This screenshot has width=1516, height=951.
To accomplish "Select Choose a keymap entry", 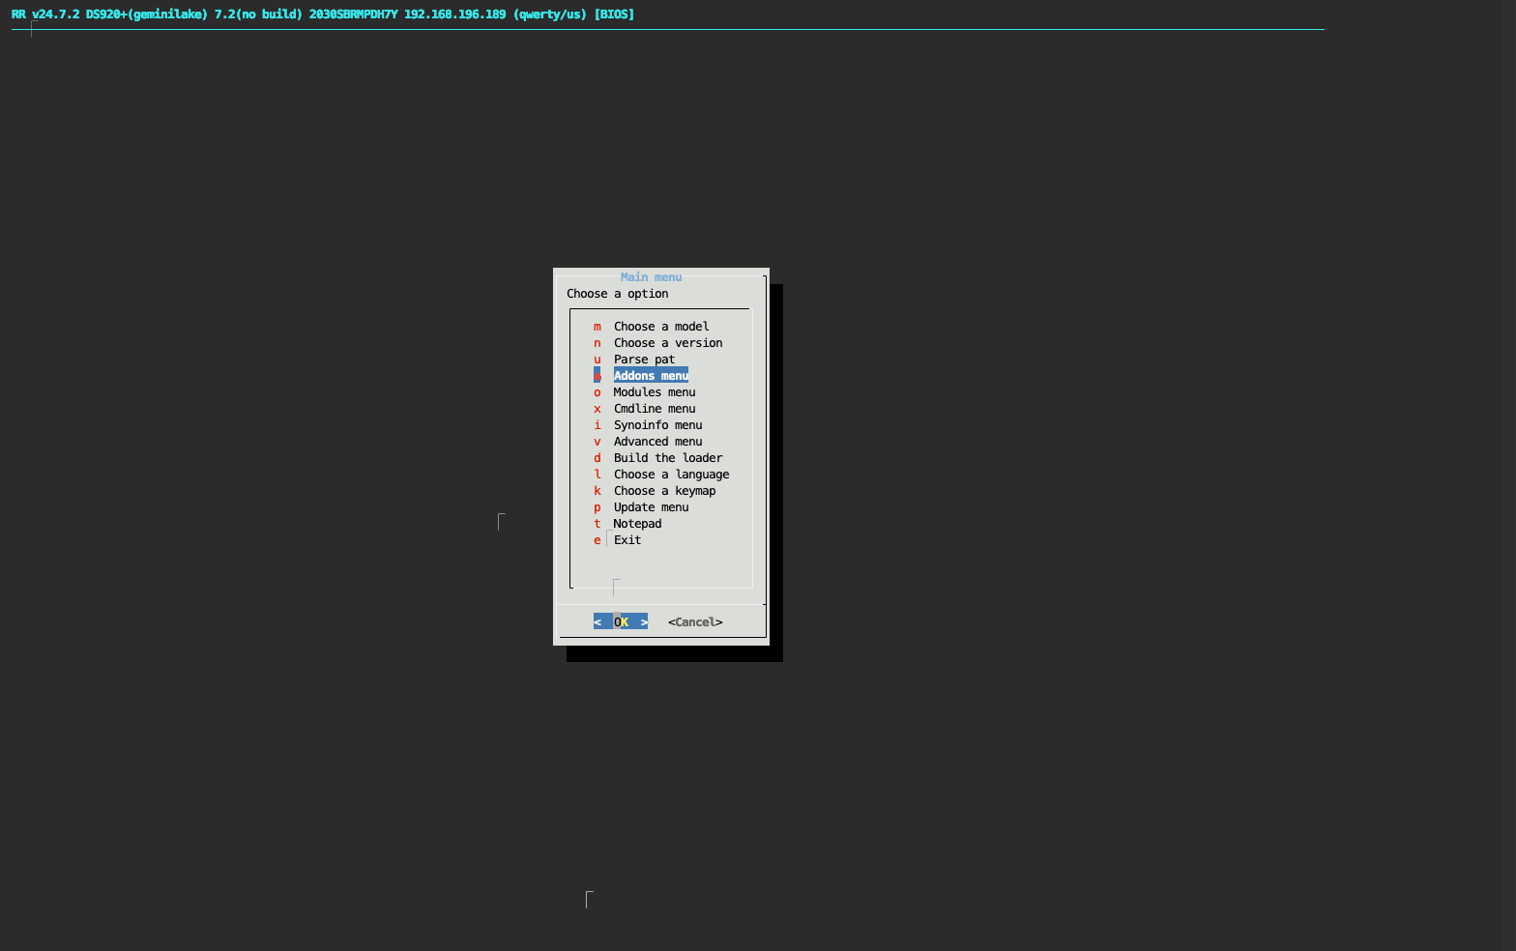I will [x=664, y=491].
